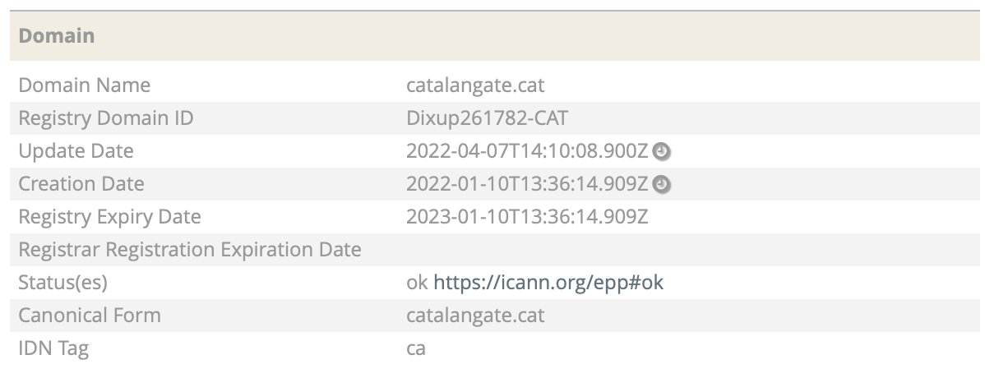Click the Registrar Registration Expiration Date label
The width and height of the screenshot is (985, 378).
[x=190, y=249]
